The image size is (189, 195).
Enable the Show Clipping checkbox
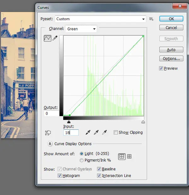click(116, 133)
